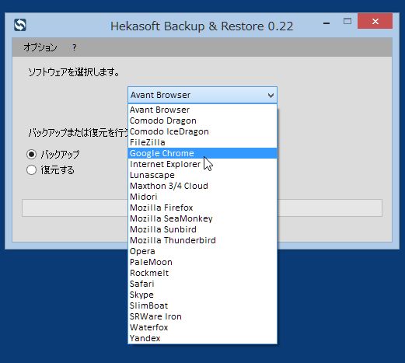The height and width of the screenshot is (363, 405).
Task: Select Opera from the software list
Action: point(202,251)
